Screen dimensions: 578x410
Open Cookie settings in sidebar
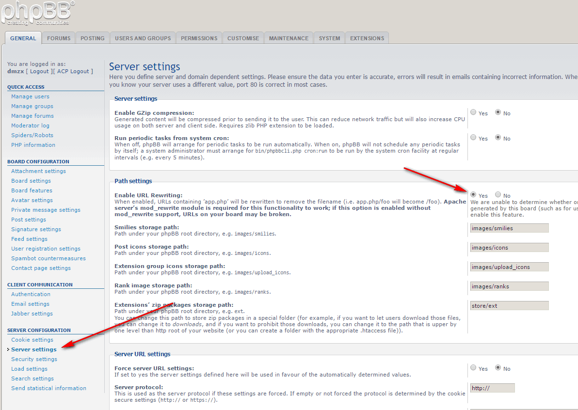pos(32,340)
